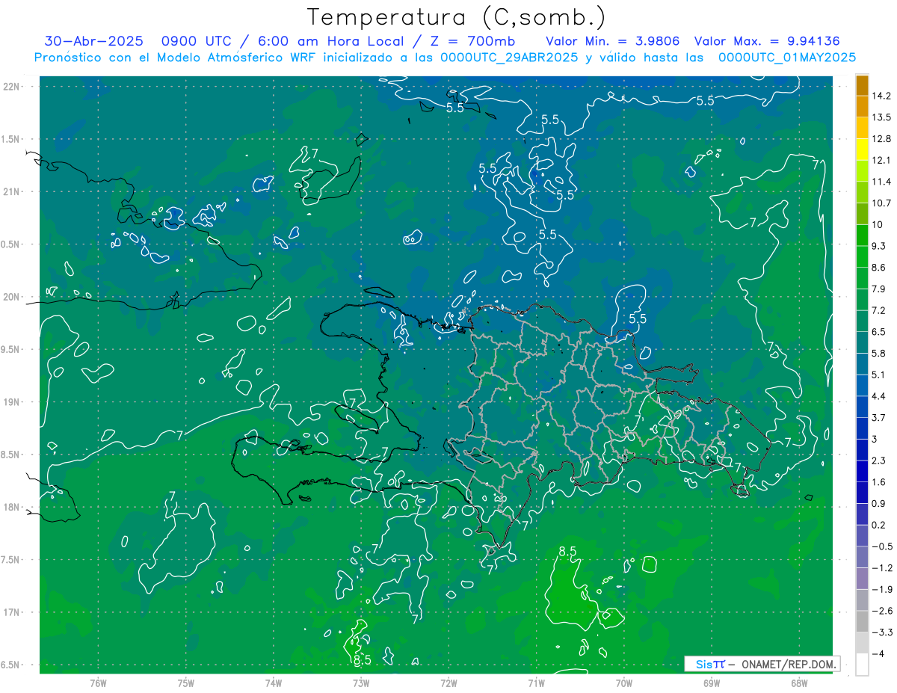Select 'Valor Min. = 3.9806' text
Viewport: 897px width, 693px height.
pos(613,41)
